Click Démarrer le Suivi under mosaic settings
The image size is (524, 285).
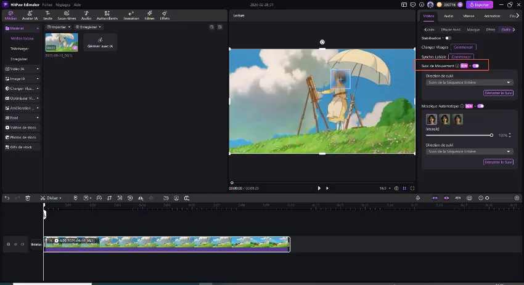pos(498,162)
